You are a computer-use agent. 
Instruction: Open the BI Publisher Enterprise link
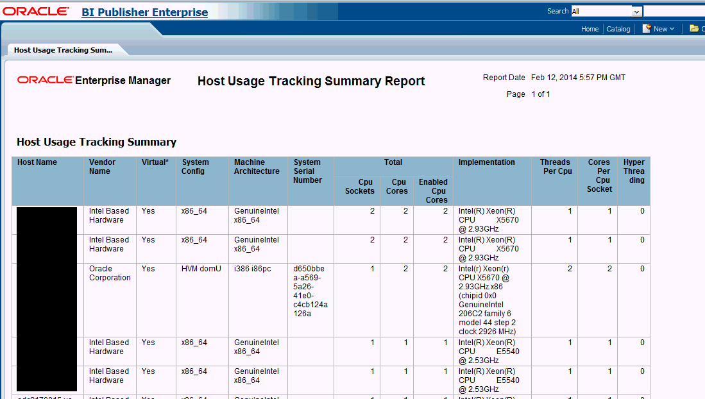coord(145,12)
